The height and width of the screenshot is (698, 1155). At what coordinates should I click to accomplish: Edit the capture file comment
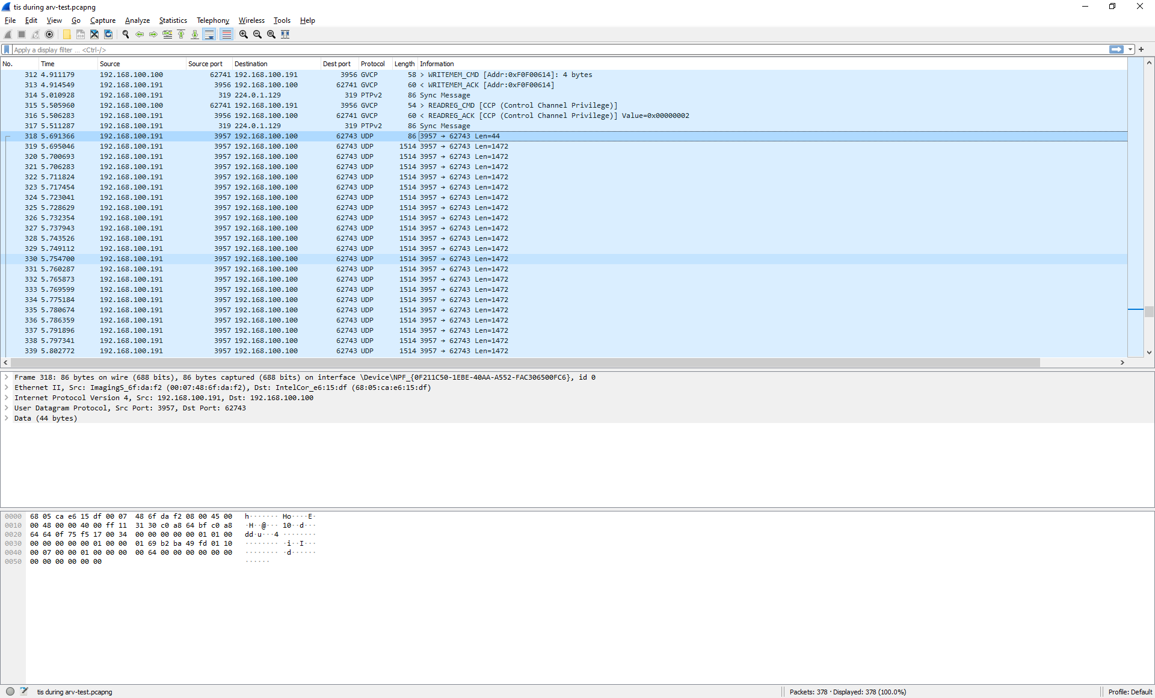tap(25, 691)
